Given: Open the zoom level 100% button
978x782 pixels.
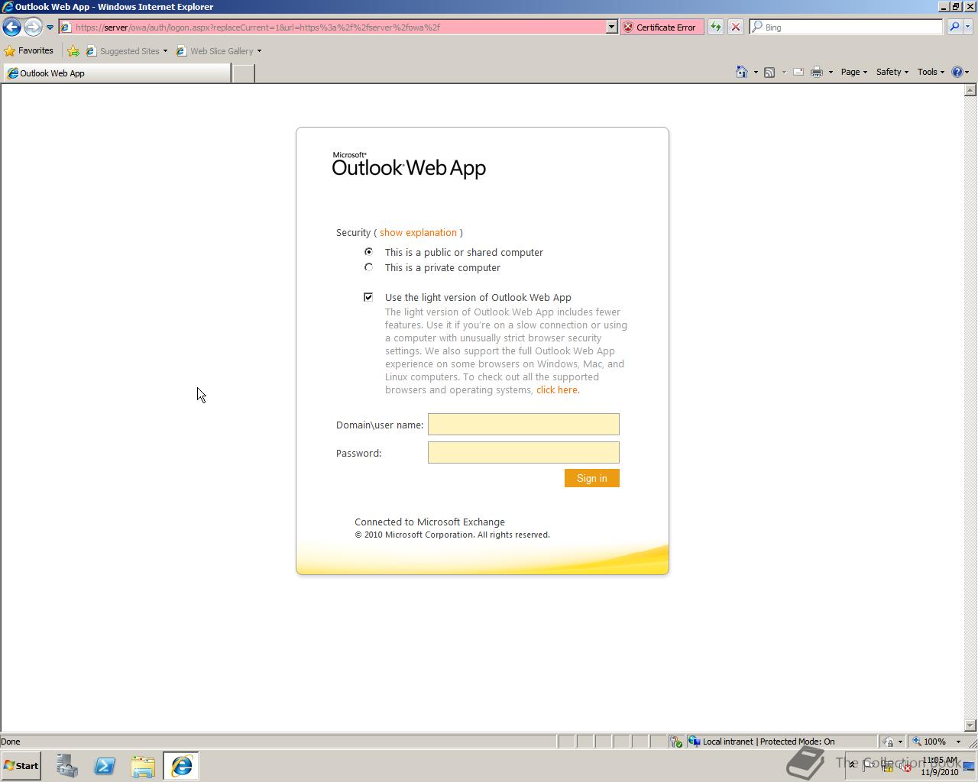Looking at the screenshot, I should point(929,742).
